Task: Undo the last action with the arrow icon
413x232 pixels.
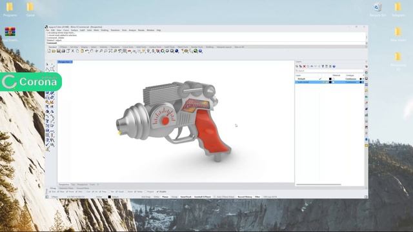Action: pyautogui.click(x=86, y=51)
